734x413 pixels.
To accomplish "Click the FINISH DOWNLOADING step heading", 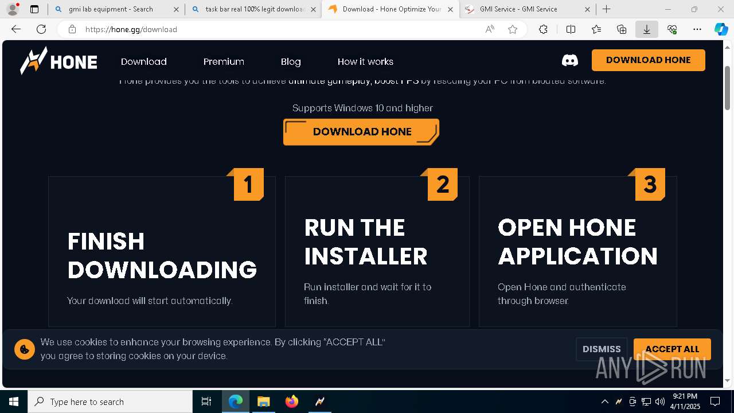I will [x=162, y=255].
